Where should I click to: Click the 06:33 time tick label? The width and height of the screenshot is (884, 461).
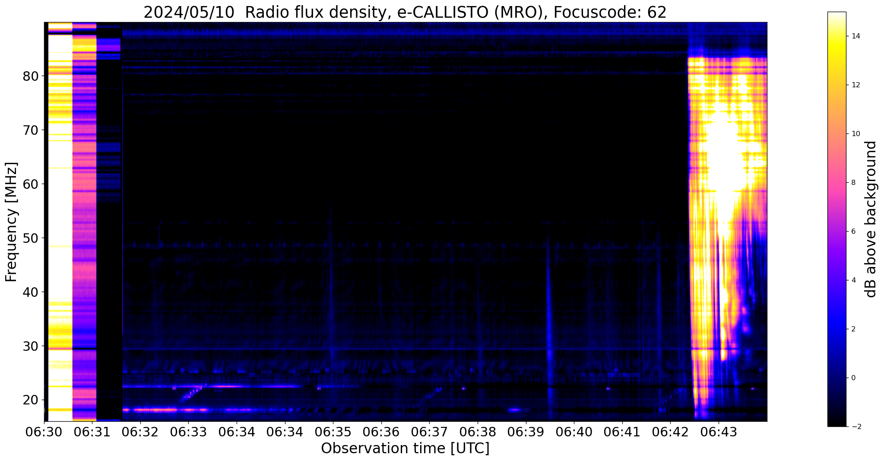(189, 432)
